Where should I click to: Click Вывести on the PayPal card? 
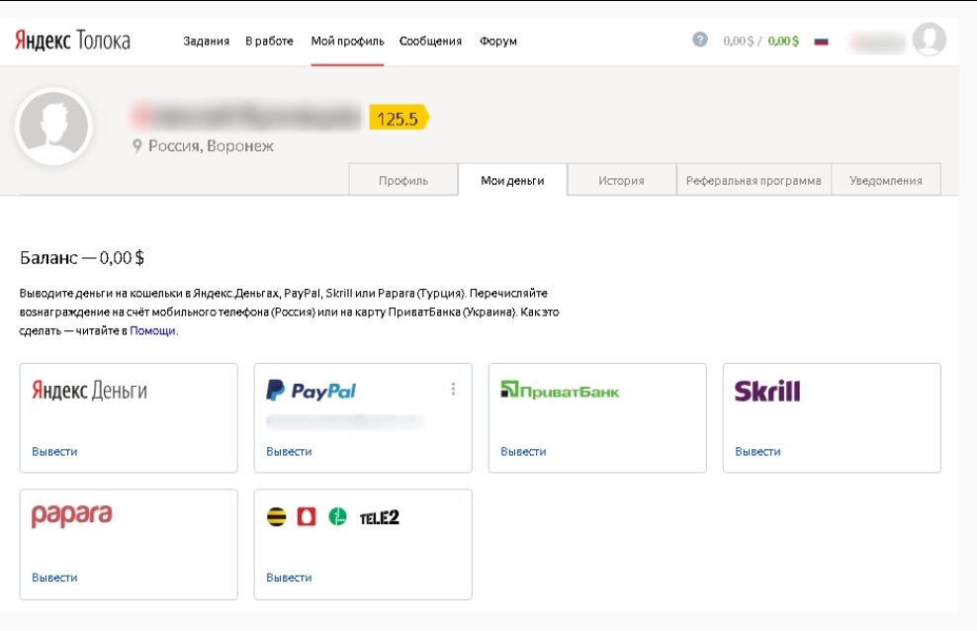coord(289,452)
